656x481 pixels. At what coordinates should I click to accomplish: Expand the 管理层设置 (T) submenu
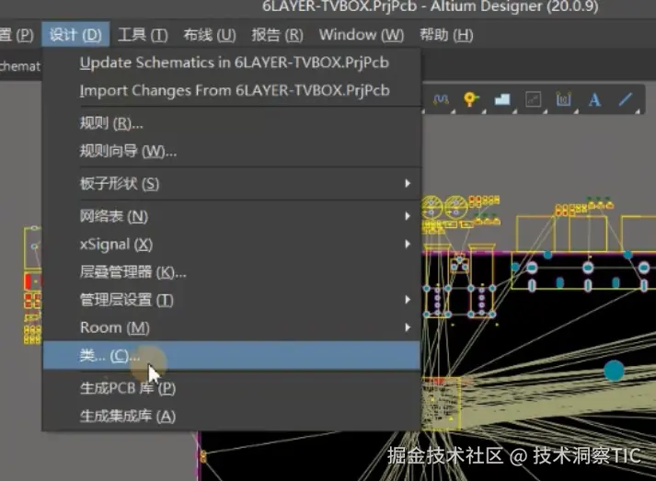(231, 300)
